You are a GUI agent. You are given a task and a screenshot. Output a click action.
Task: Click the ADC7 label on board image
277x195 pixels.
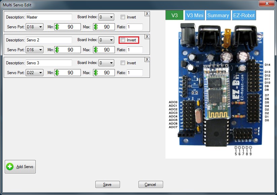[173, 127]
